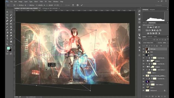Viewport: 174px width, 98px height.
Task: Switch to the Libraries tab
Action: pos(145,23)
